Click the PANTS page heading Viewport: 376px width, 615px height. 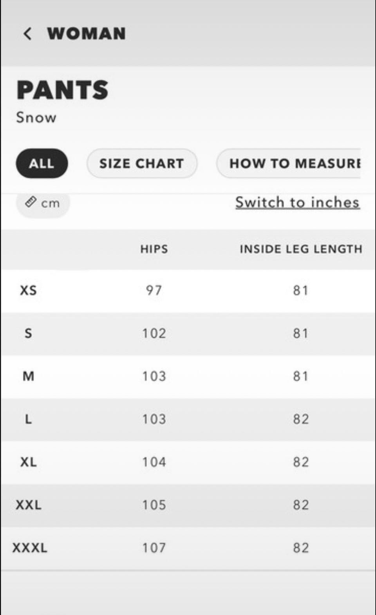(63, 90)
